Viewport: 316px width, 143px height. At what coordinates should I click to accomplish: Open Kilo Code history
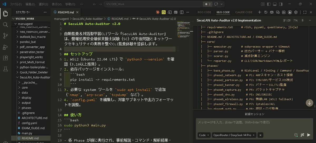(266, 12)
